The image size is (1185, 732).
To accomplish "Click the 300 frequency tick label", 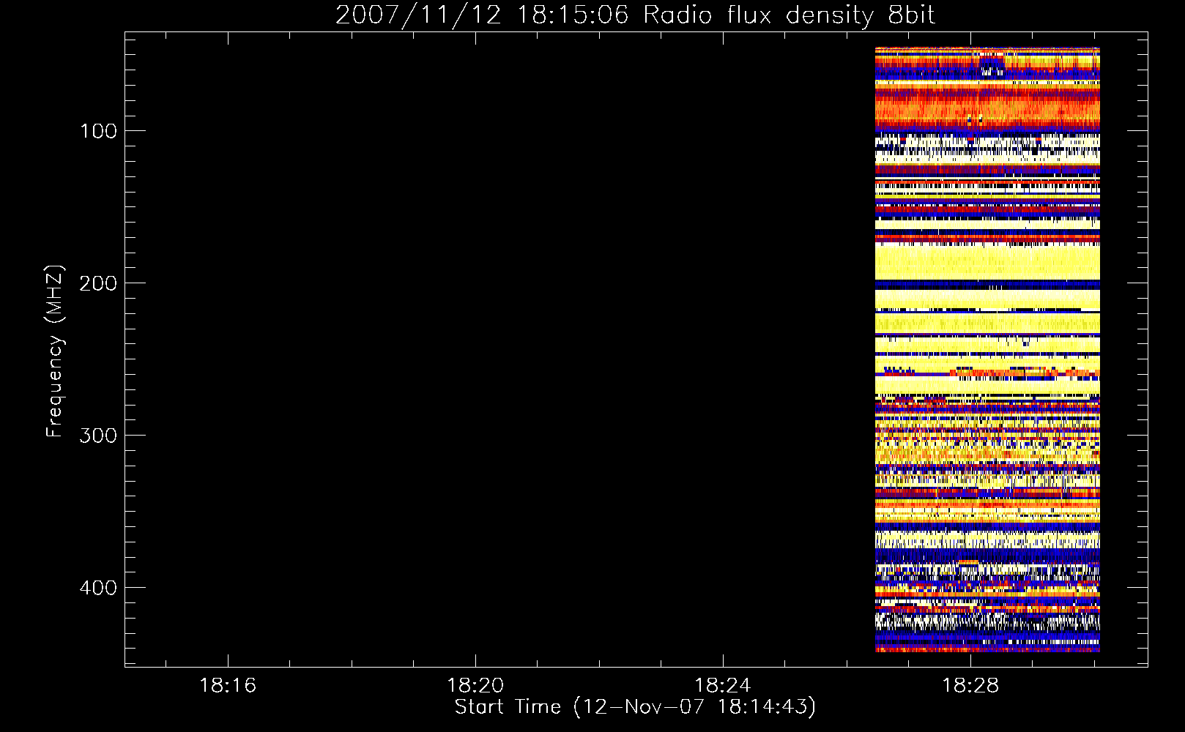I will pyautogui.click(x=98, y=436).
